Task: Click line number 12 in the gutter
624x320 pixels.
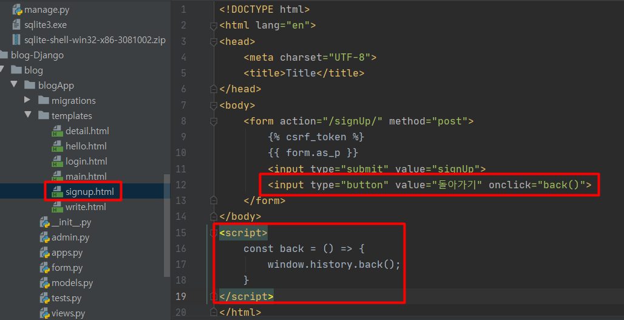Action: point(181,185)
